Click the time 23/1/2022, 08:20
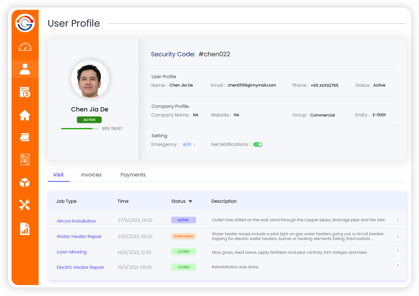 click(x=135, y=236)
